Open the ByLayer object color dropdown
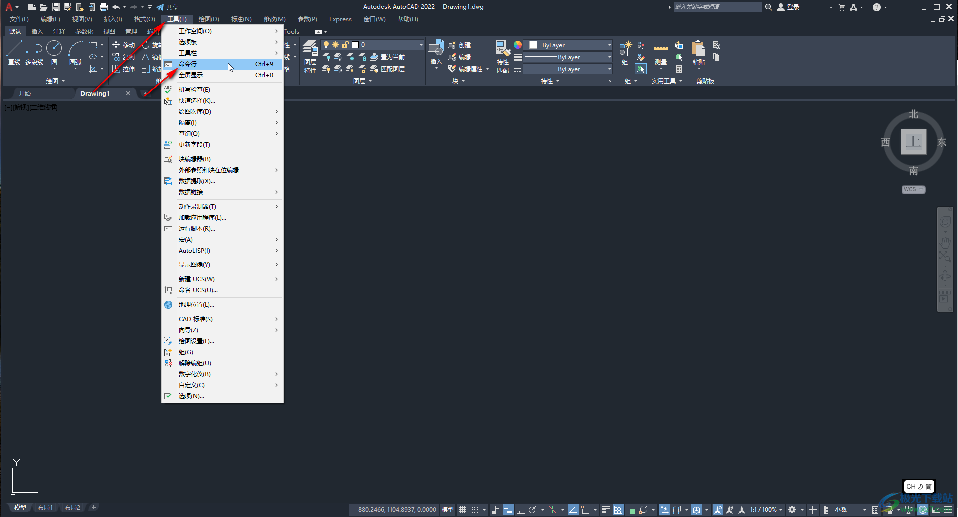Viewport: 958px width, 517px height. [x=568, y=45]
